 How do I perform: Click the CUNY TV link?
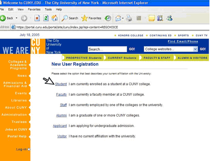click(x=201, y=36)
